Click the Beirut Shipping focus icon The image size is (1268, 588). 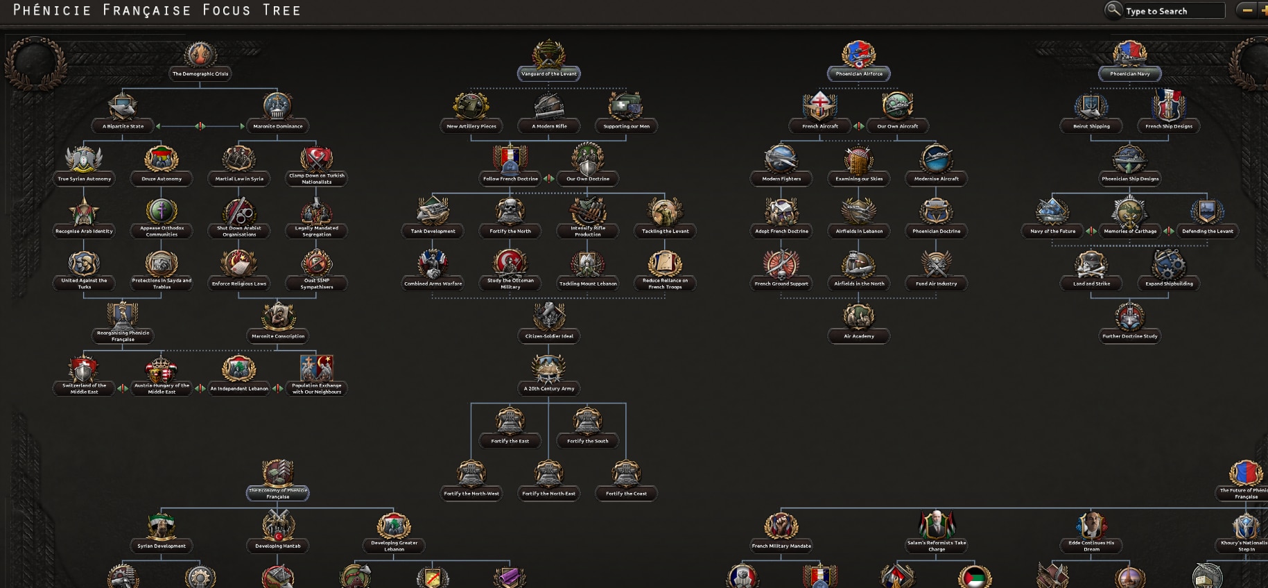(x=1091, y=106)
